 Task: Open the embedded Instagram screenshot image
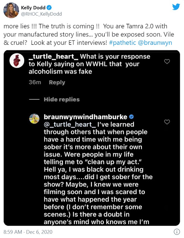[92, 138]
